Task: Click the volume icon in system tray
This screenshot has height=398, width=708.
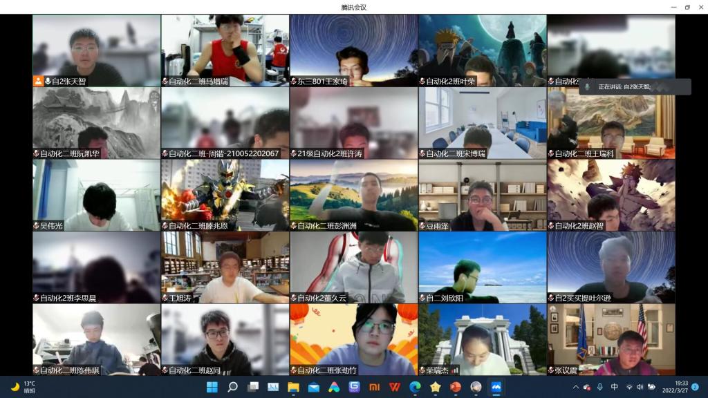Action: click(640, 387)
